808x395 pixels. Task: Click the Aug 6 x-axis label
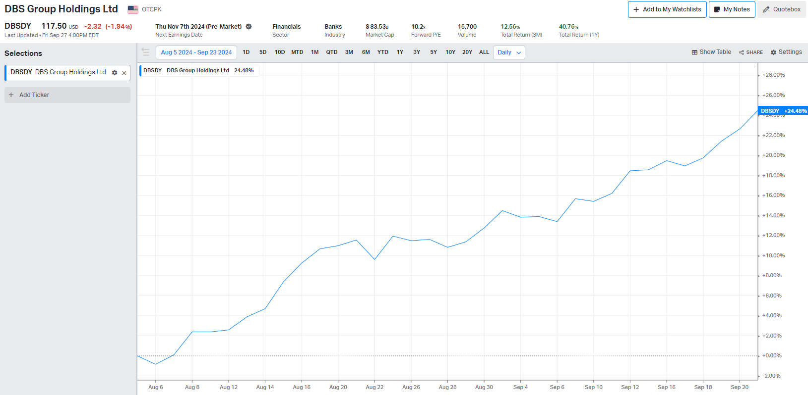coord(156,387)
